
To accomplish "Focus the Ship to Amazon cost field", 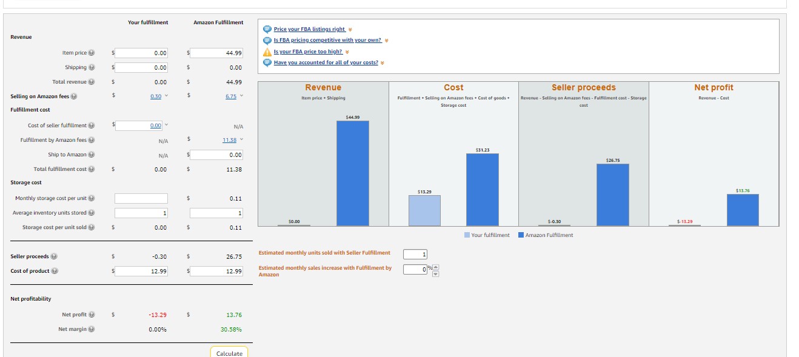I will pyautogui.click(x=216, y=155).
